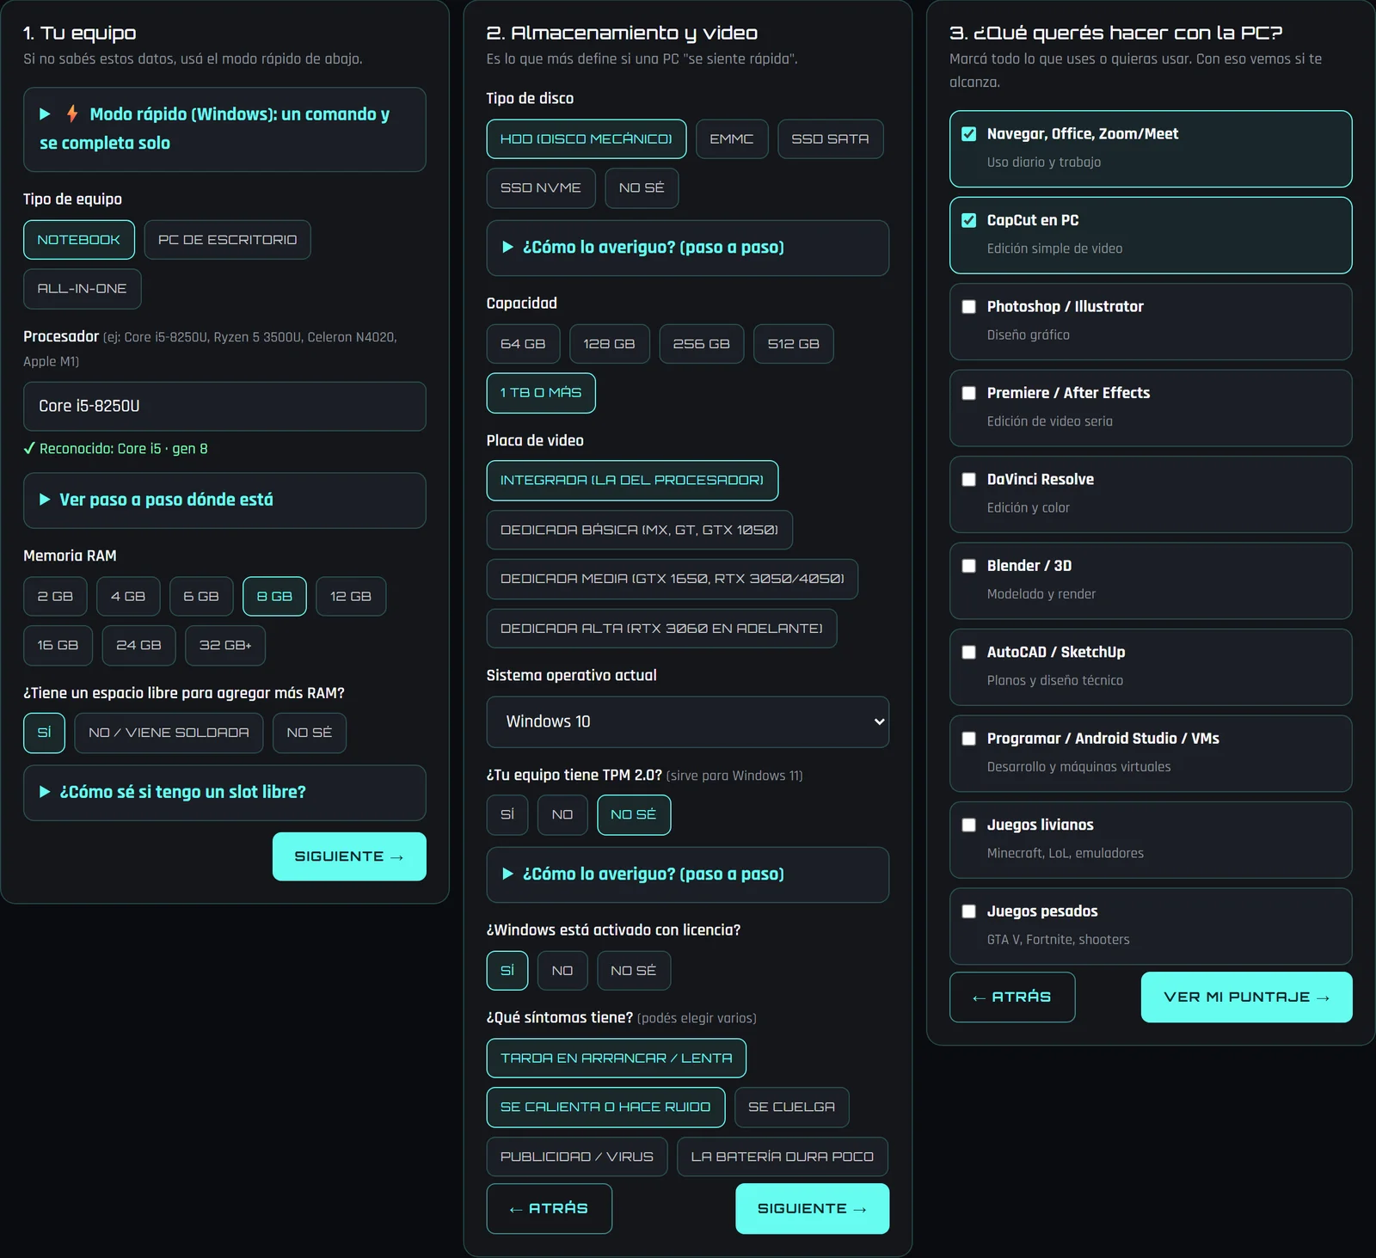Click Siguiente in step 2 panel
Screen dimensions: 1376x1258
[812, 1209]
